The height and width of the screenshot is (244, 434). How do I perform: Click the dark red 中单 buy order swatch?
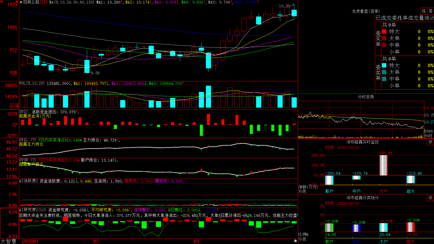pos(384,45)
